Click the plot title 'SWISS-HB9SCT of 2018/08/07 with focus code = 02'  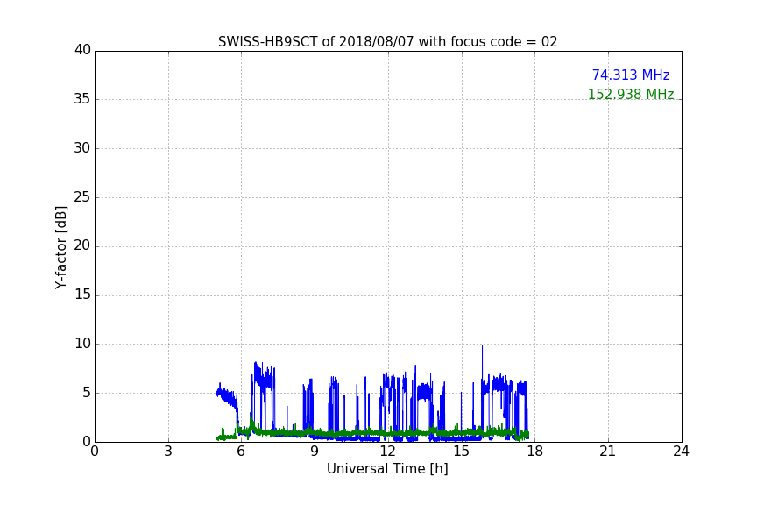click(x=387, y=42)
